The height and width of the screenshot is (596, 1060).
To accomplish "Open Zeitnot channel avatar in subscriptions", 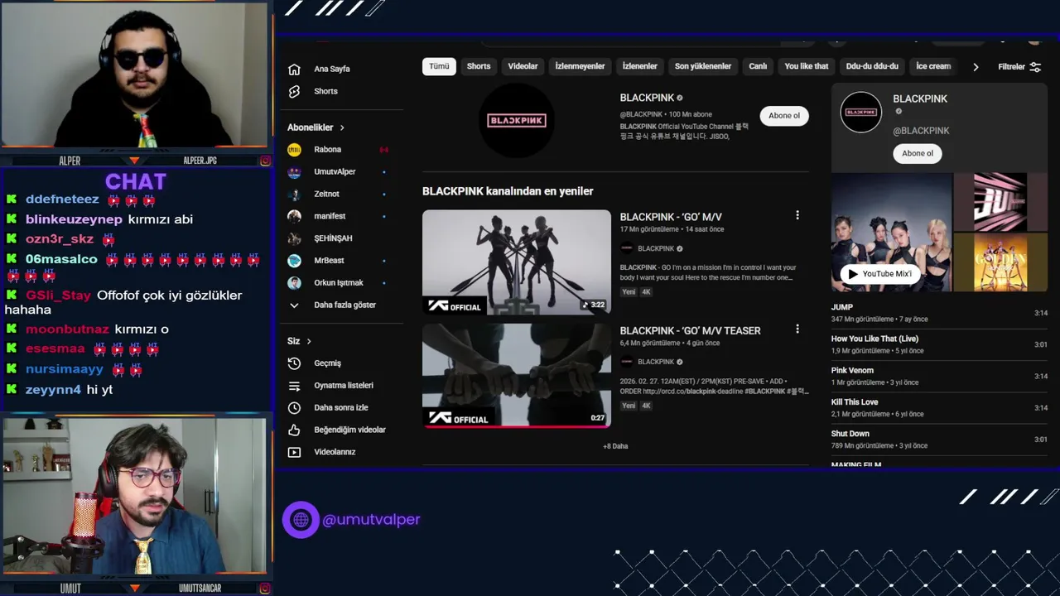I will [x=294, y=195].
